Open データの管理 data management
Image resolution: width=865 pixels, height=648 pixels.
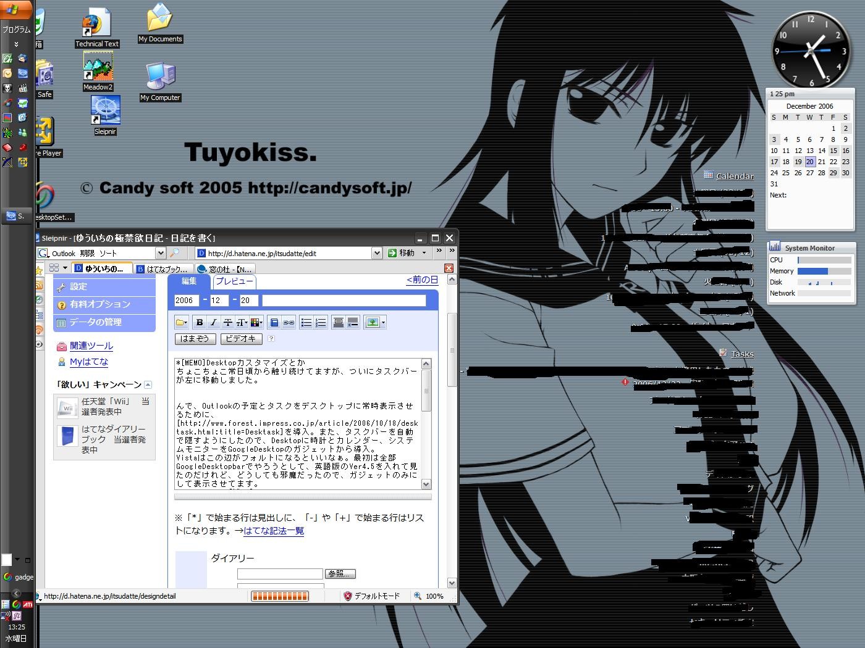tap(104, 322)
